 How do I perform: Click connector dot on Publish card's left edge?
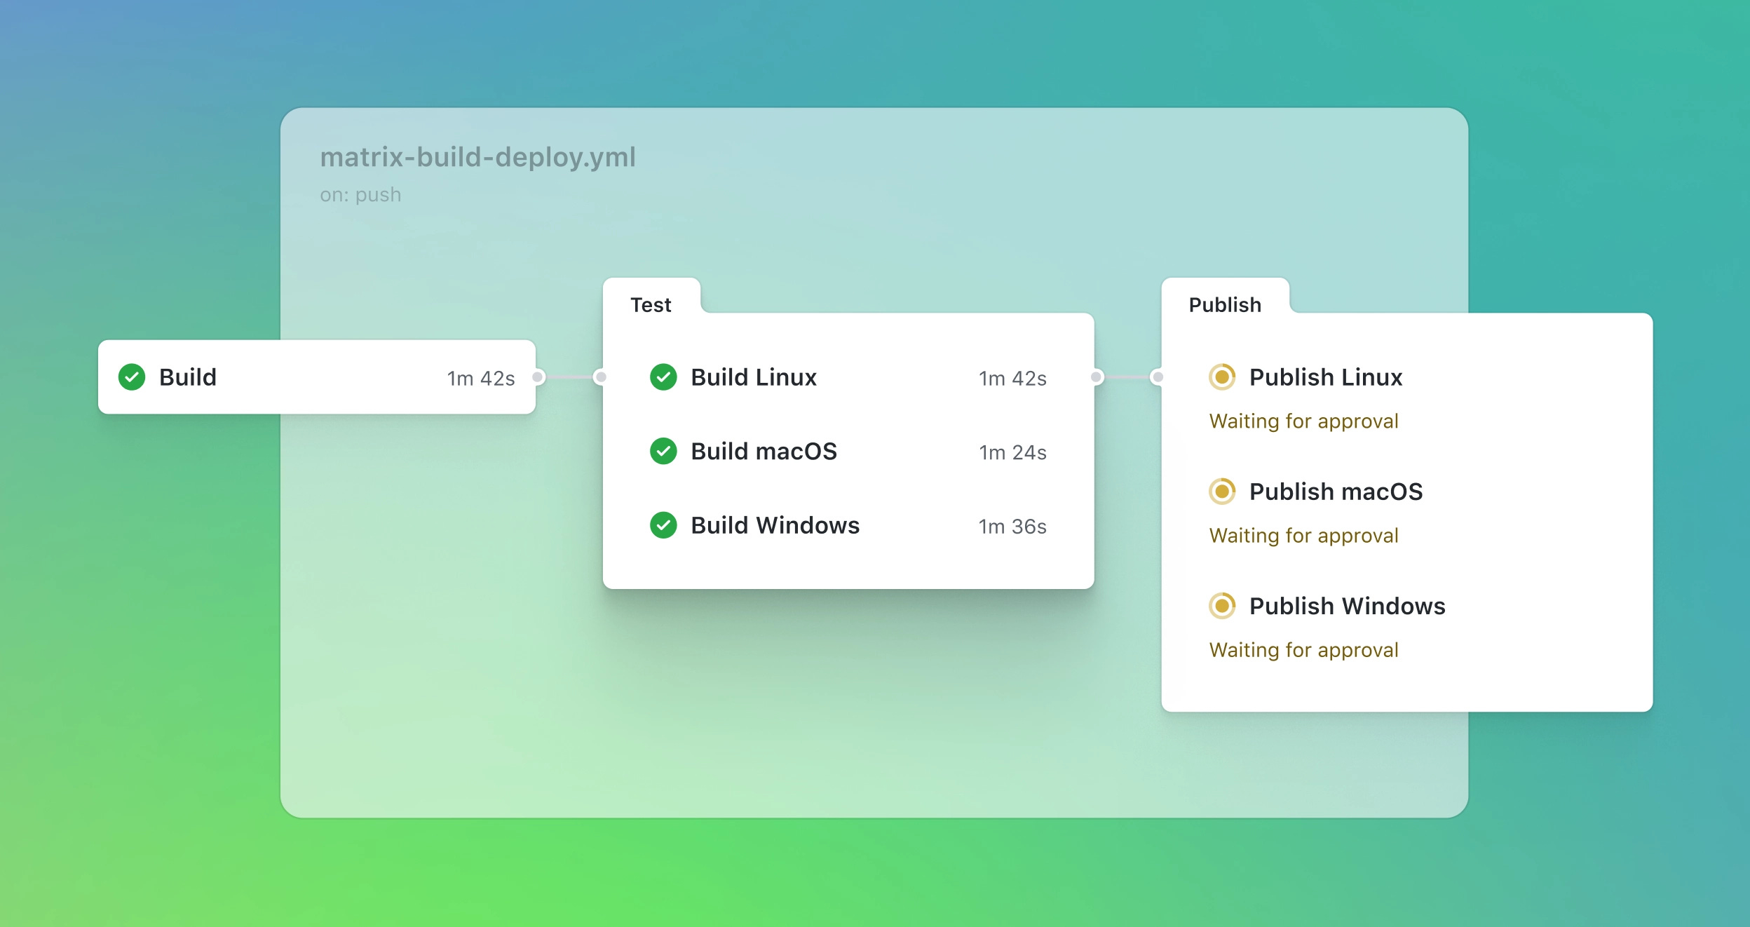pyautogui.click(x=1158, y=377)
